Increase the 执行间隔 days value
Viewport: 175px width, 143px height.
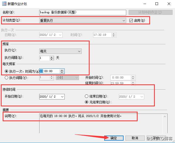click(52, 57)
